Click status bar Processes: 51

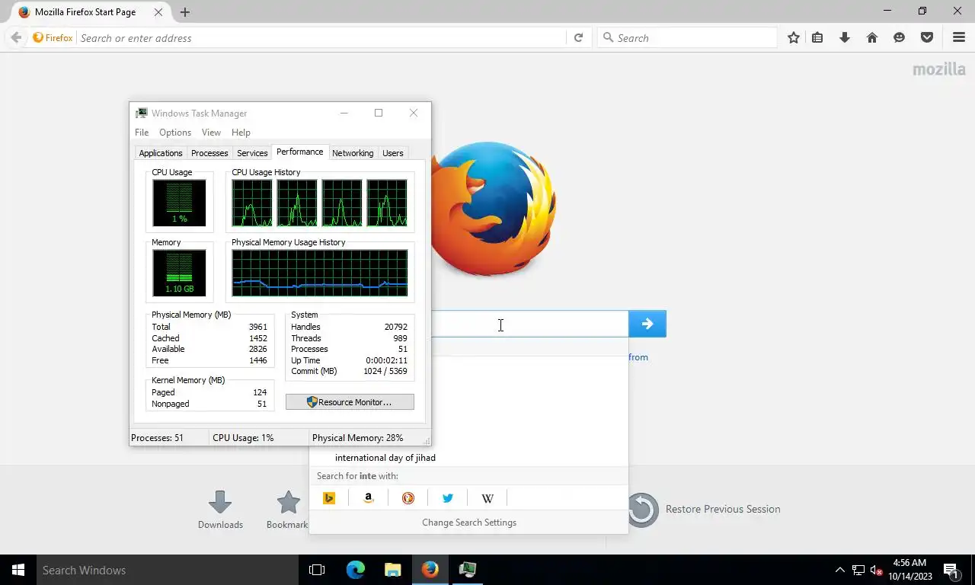pos(158,438)
